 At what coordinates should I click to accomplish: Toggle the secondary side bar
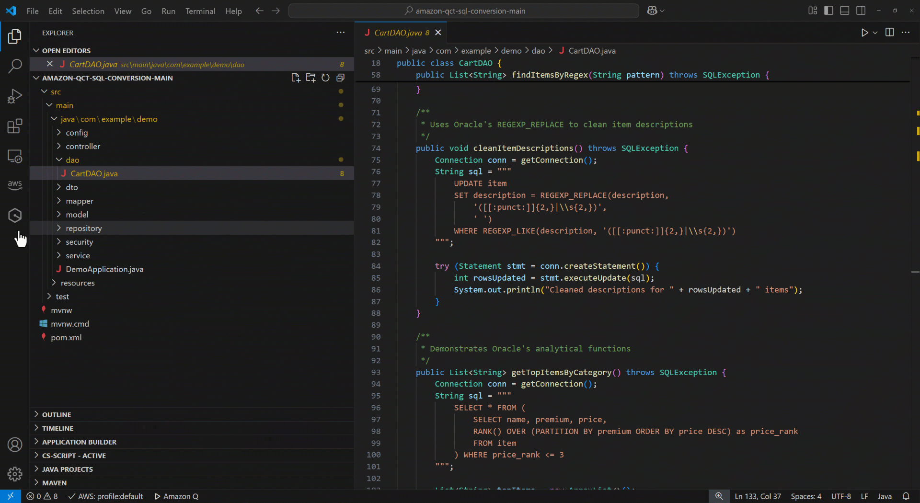coord(861,11)
